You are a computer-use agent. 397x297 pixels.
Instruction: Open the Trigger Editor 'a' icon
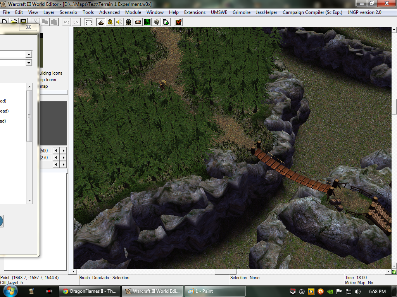coord(110,22)
